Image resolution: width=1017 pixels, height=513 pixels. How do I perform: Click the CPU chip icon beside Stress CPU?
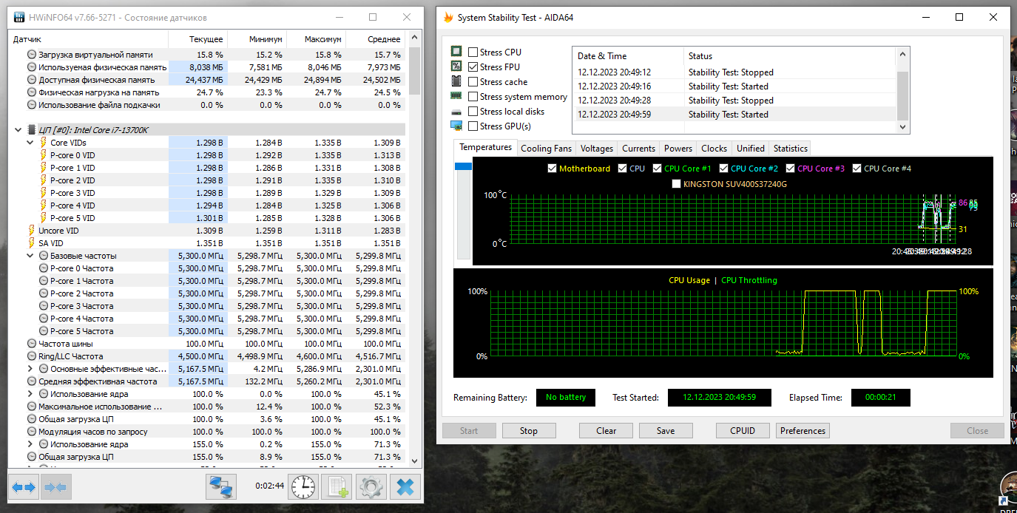click(x=456, y=52)
